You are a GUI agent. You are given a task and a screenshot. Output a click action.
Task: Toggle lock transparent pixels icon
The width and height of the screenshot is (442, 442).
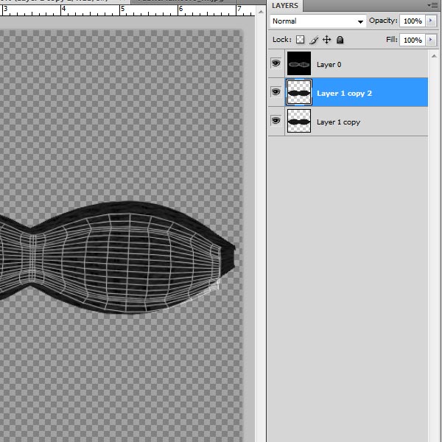pos(300,40)
